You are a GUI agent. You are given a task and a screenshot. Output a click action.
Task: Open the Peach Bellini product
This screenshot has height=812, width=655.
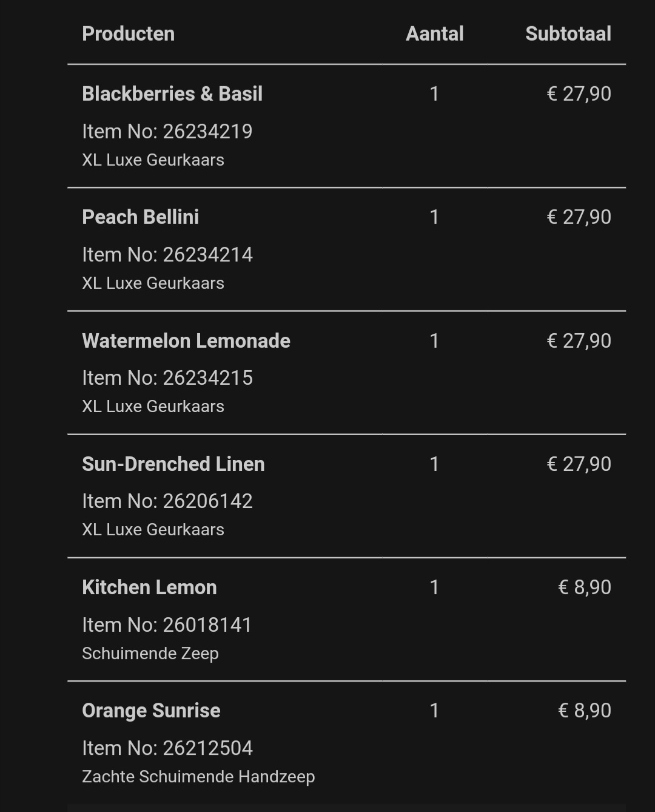pos(140,217)
